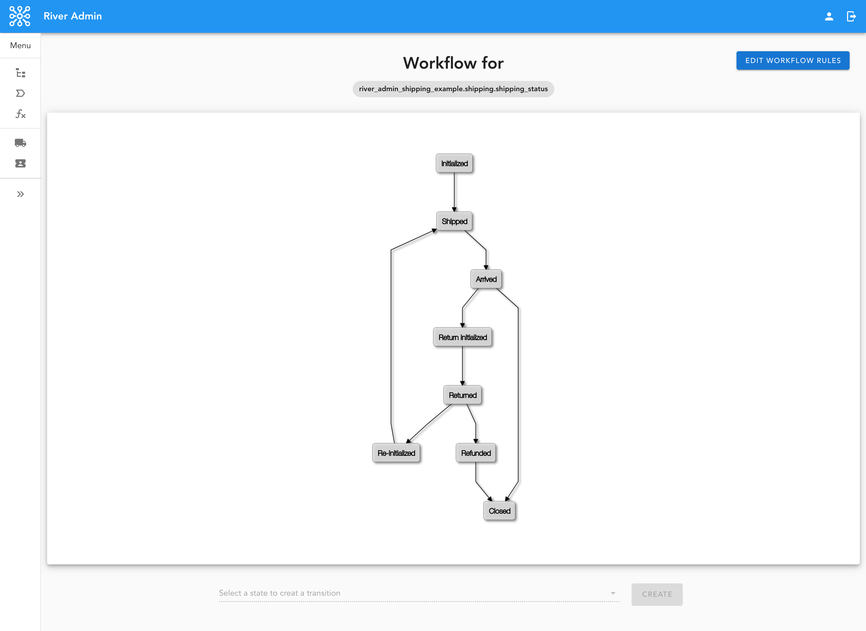Click the chevron expand sidebar arrows
866x631 pixels.
point(20,194)
